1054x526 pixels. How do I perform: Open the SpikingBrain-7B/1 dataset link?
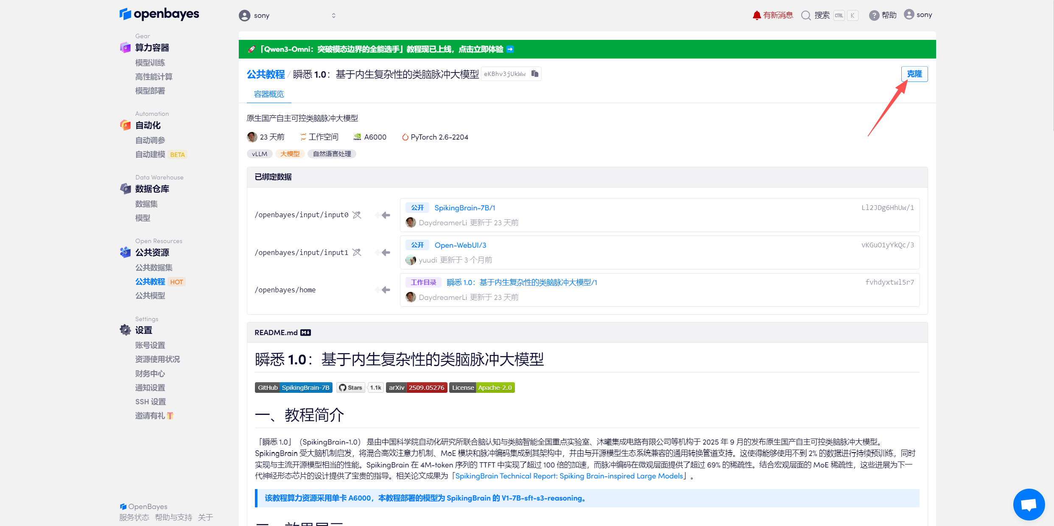(x=465, y=208)
